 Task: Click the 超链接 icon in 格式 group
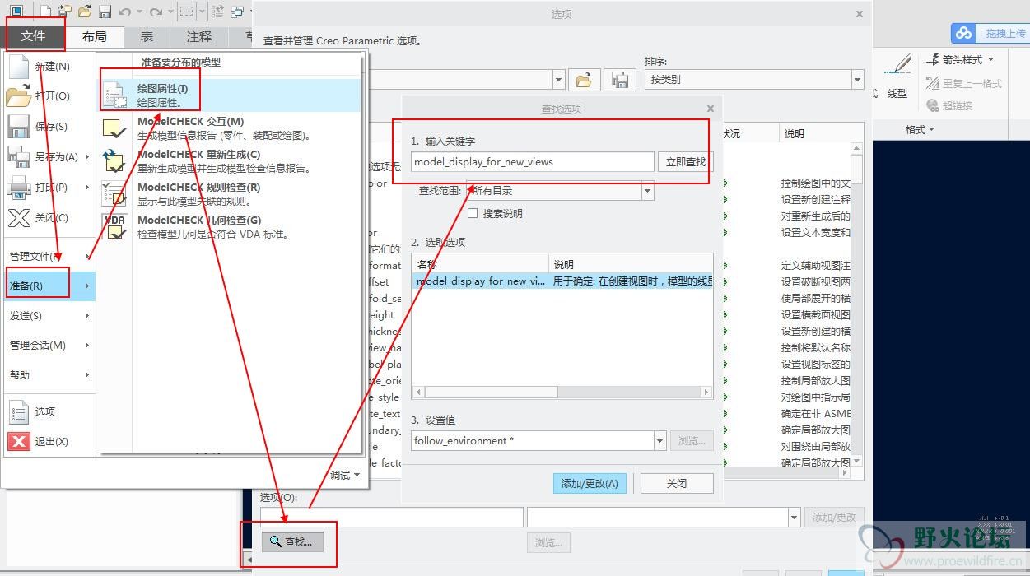pos(933,105)
